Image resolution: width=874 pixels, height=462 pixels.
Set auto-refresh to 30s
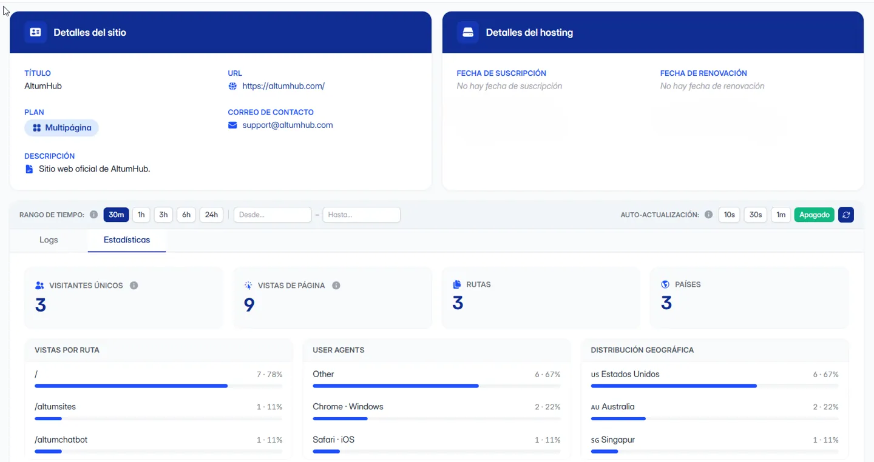pos(756,215)
